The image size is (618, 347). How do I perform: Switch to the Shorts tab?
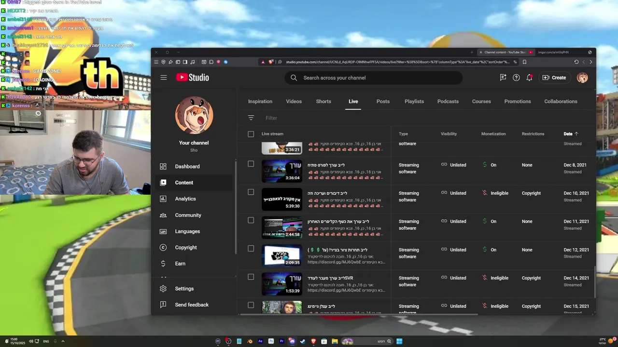click(x=323, y=101)
